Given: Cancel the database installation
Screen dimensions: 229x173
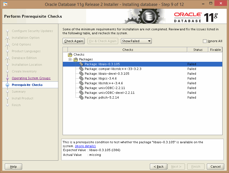Looking at the screenshot, I should (216, 167).
